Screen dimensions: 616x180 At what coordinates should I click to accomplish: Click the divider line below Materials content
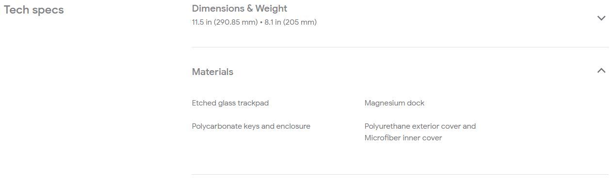(x=400, y=174)
